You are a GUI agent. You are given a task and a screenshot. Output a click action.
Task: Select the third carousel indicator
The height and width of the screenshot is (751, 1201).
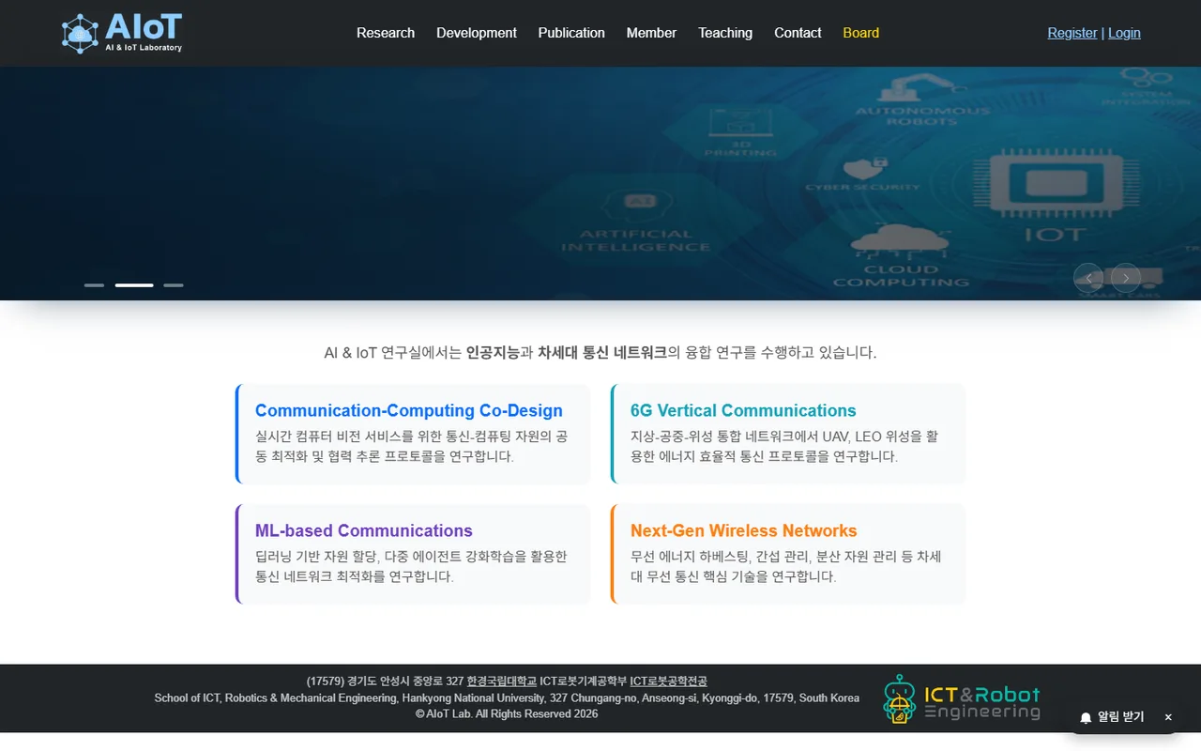174,284
